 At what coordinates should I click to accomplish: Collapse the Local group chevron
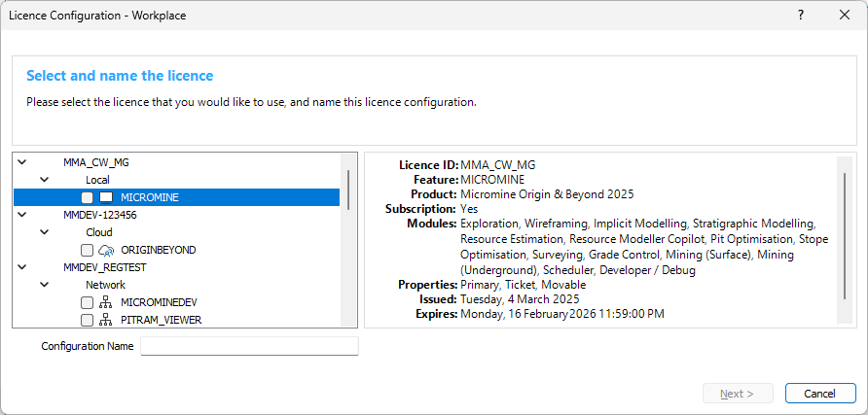click(x=45, y=180)
